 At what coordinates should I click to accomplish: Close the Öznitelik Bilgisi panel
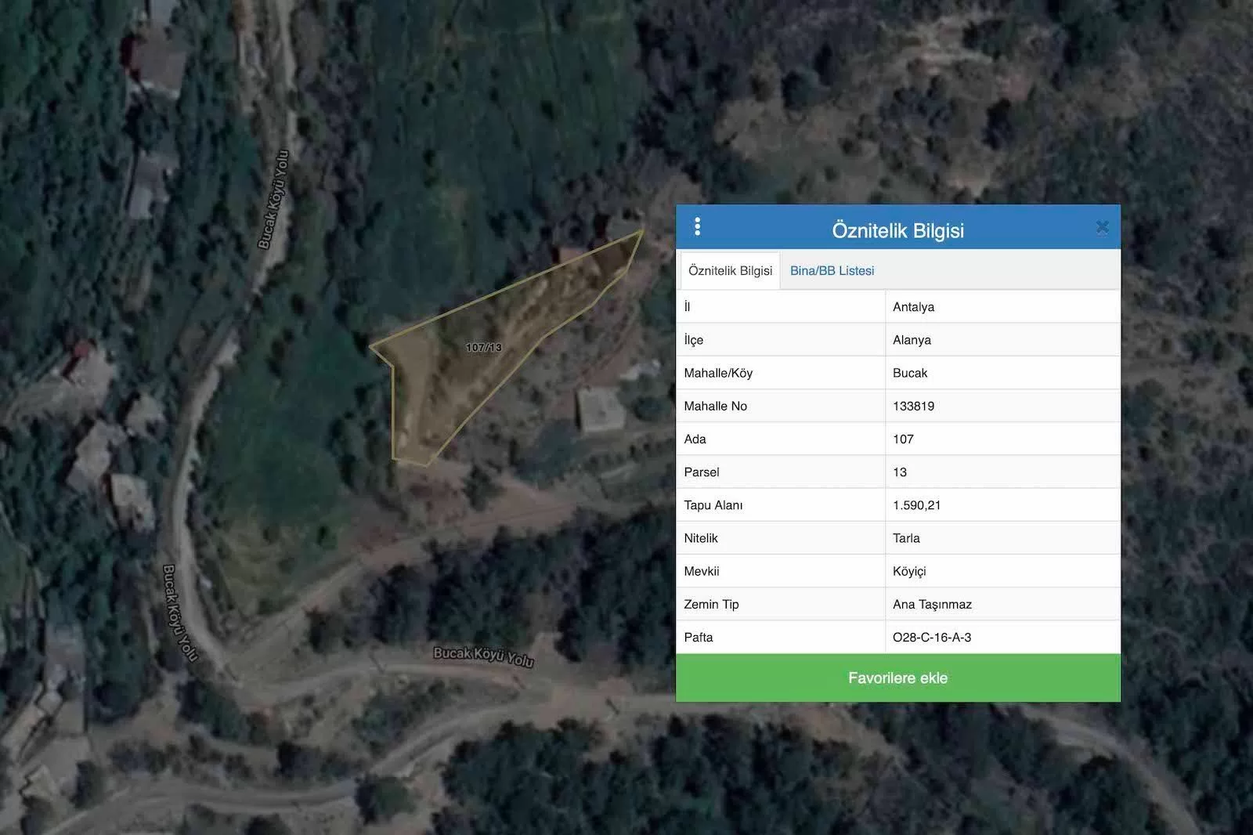click(1102, 228)
